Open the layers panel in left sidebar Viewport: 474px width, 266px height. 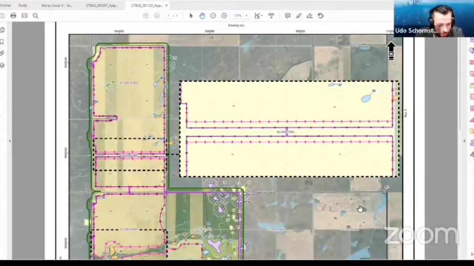[2, 65]
